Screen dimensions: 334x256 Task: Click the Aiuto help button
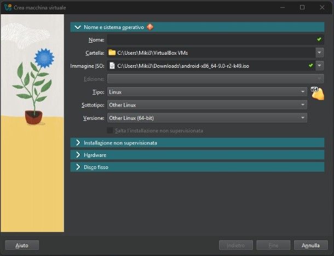click(x=22, y=246)
